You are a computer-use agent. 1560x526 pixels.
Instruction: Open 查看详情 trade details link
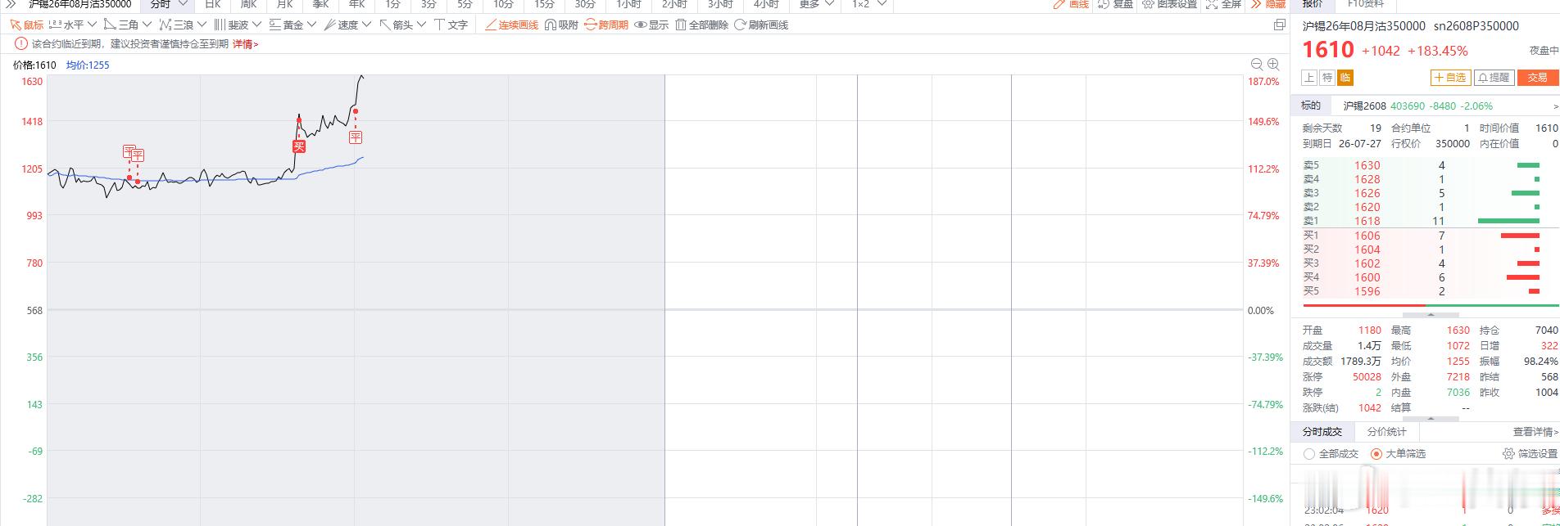point(1535,432)
